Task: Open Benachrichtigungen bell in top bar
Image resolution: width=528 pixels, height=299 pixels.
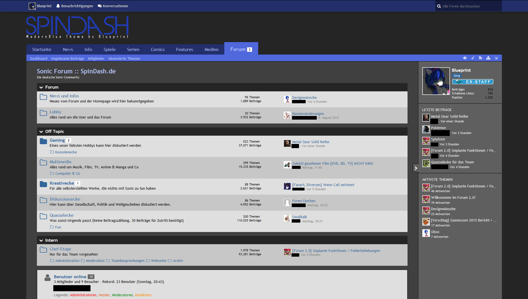Action: tap(74, 6)
